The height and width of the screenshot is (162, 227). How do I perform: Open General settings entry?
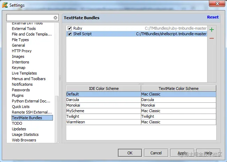18,45
